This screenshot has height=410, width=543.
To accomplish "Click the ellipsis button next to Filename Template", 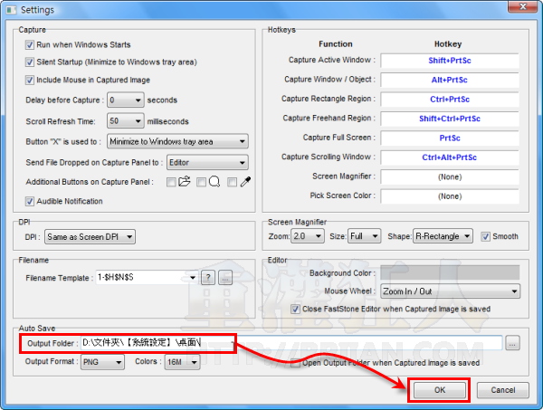I will [225, 278].
